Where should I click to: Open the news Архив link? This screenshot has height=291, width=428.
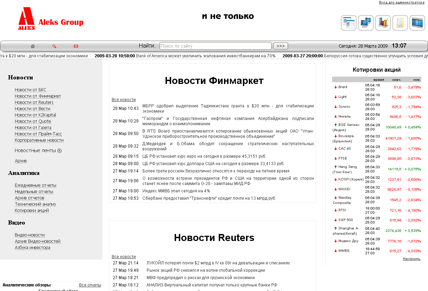click(21, 161)
